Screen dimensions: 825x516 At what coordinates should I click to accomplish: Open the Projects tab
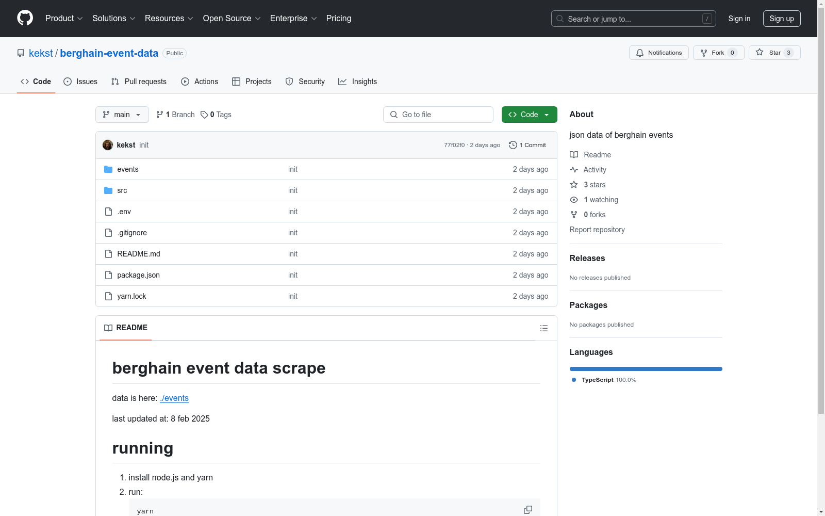coord(252,82)
